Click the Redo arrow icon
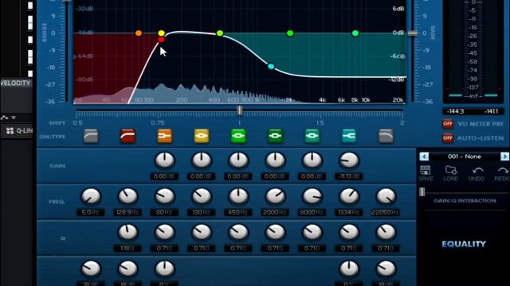Screen dimensions: 510x286 point(503,171)
